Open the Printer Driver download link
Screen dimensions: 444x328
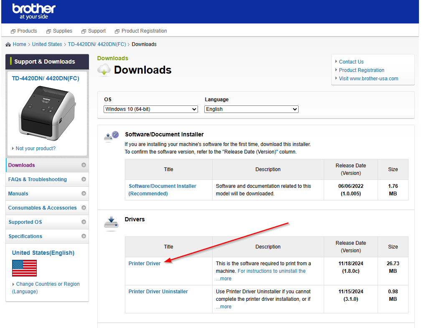(x=145, y=263)
